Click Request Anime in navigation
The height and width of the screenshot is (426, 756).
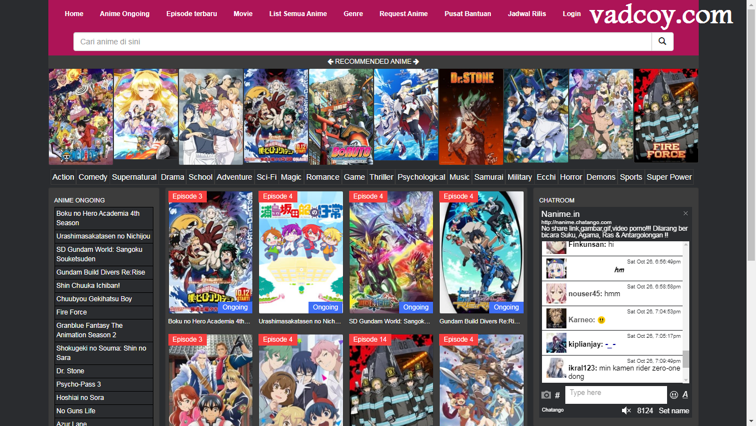(x=404, y=14)
